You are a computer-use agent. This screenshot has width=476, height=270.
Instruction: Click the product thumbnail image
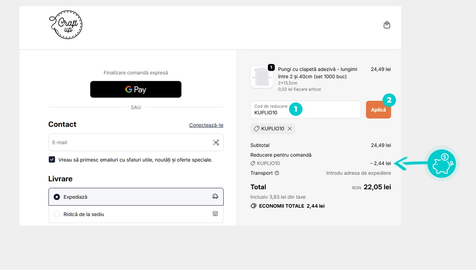click(x=262, y=77)
